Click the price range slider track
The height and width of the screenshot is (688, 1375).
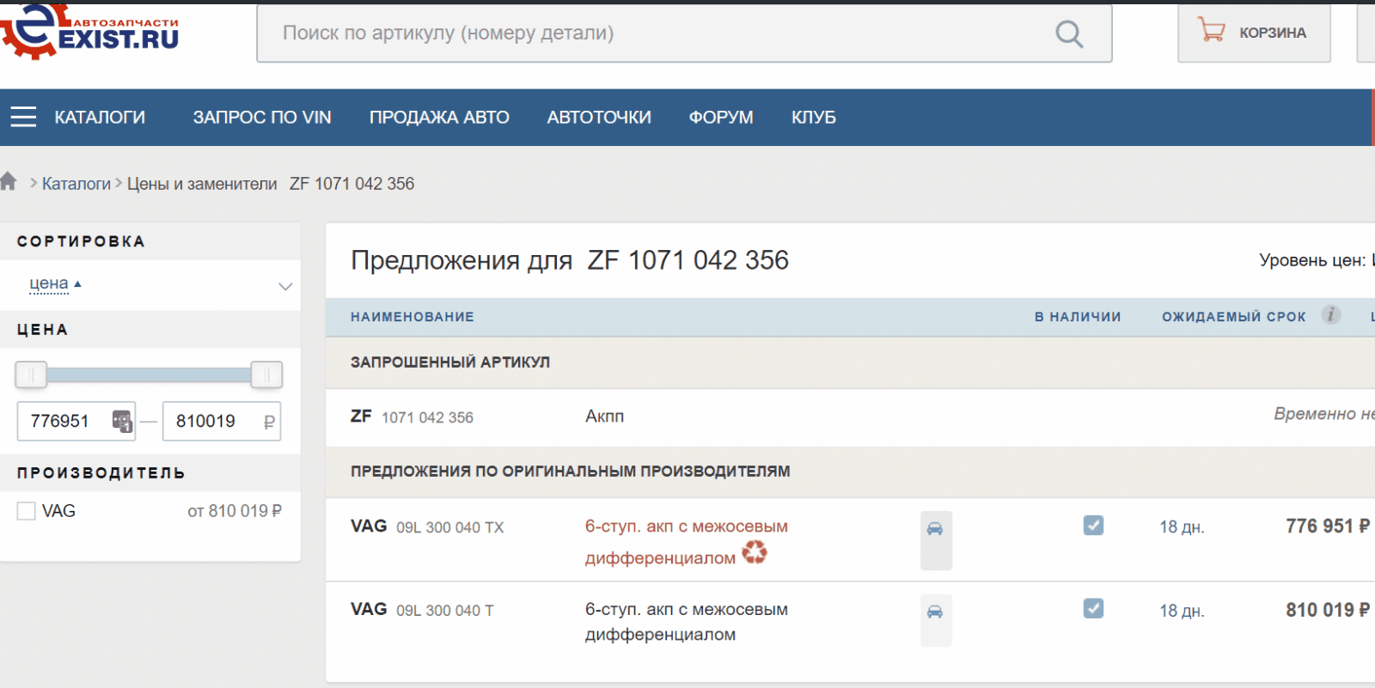(149, 374)
